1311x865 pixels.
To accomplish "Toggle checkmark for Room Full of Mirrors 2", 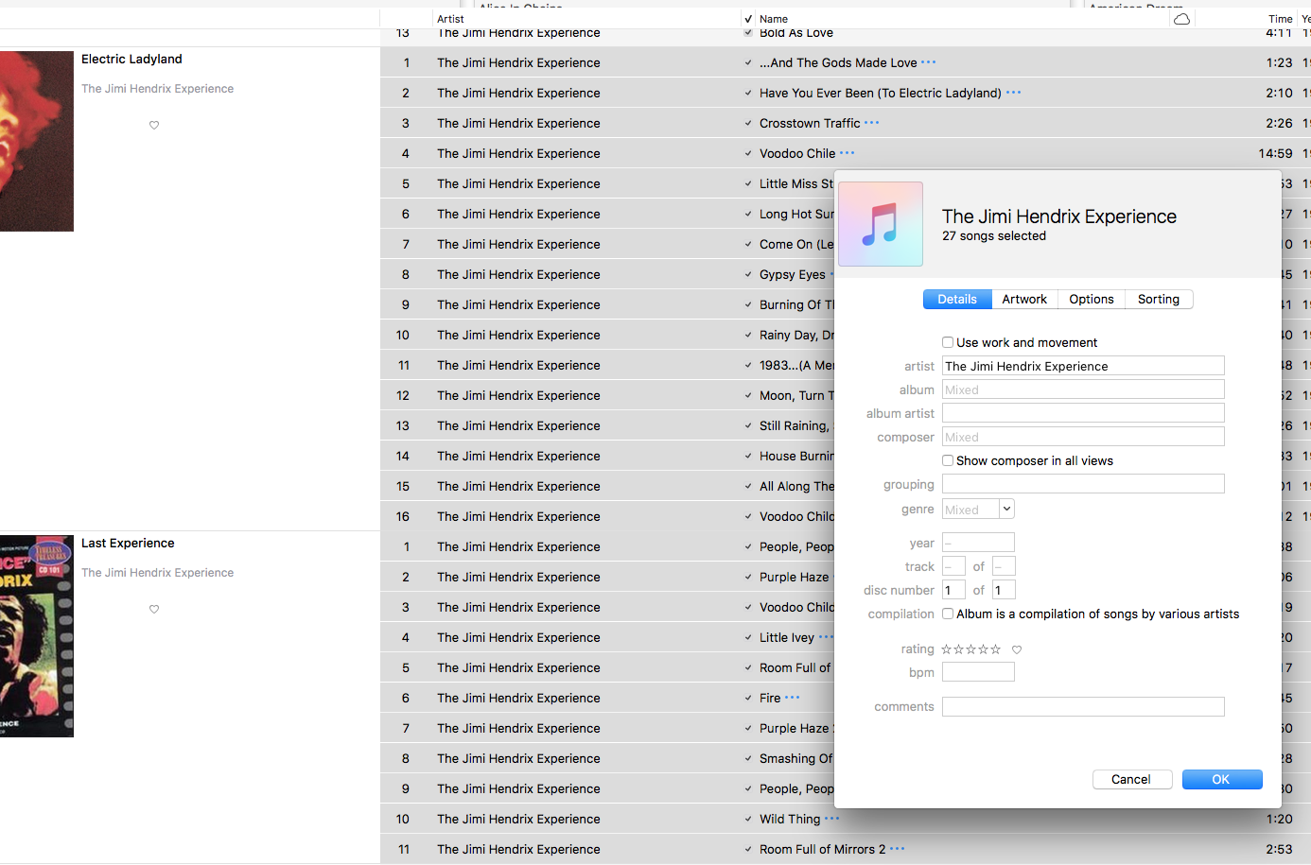I will pyautogui.click(x=748, y=849).
